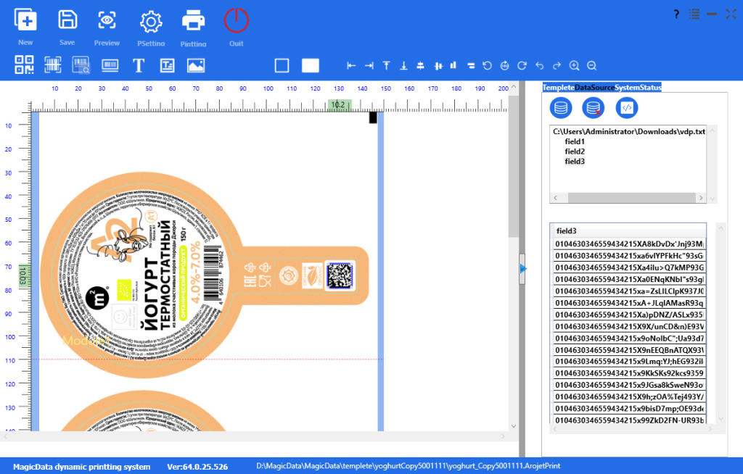The height and width of the screenshot is (474, 743).
Task: Click the tree scrollbar left arrow
Action: pyautogui.click(x=555, y=197)
